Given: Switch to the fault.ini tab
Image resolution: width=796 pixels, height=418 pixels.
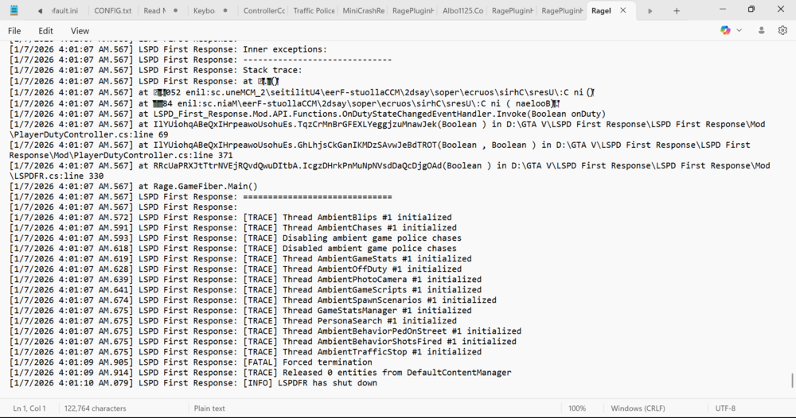Looking at the screenshot, I should pyautogui.click(x=66, y=10).
